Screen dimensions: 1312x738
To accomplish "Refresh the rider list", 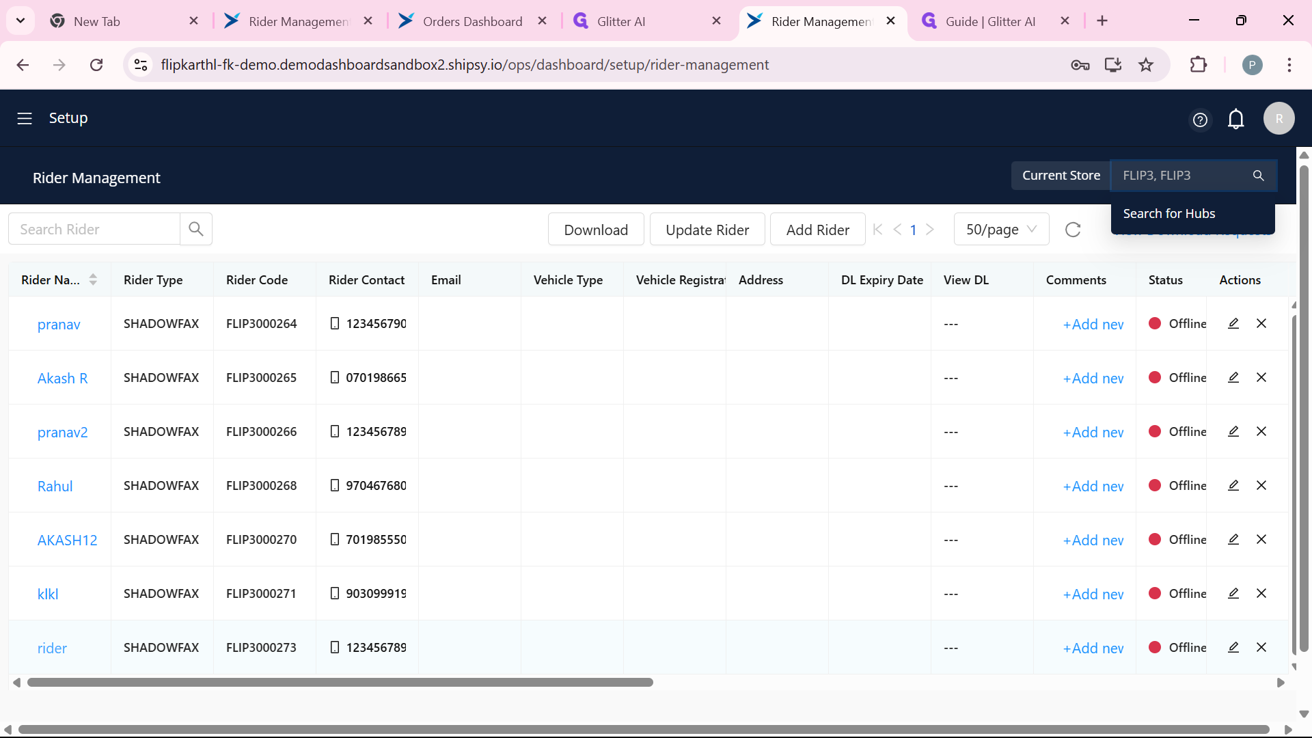I will tap(1073, 230).
